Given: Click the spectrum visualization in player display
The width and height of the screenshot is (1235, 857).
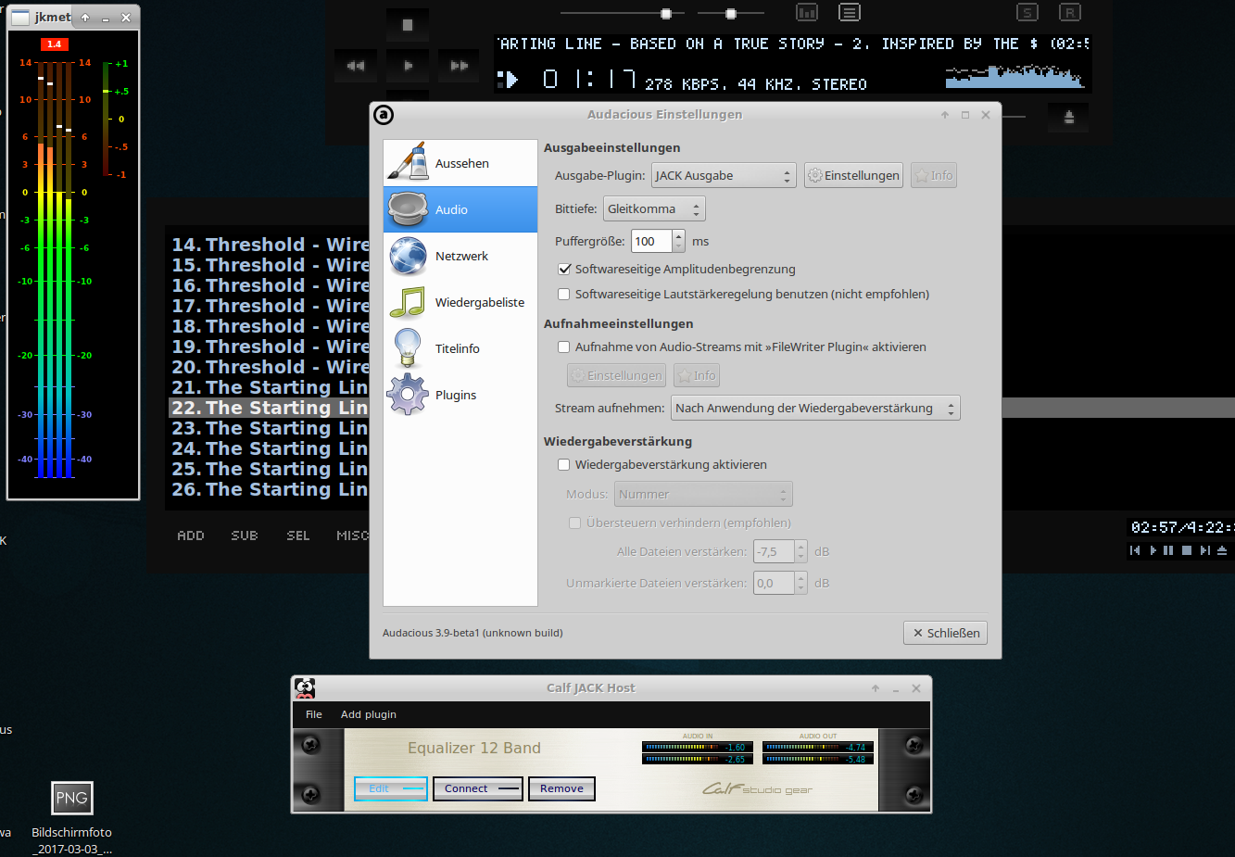Looking at the screenshot, I should click(1015, 76).
